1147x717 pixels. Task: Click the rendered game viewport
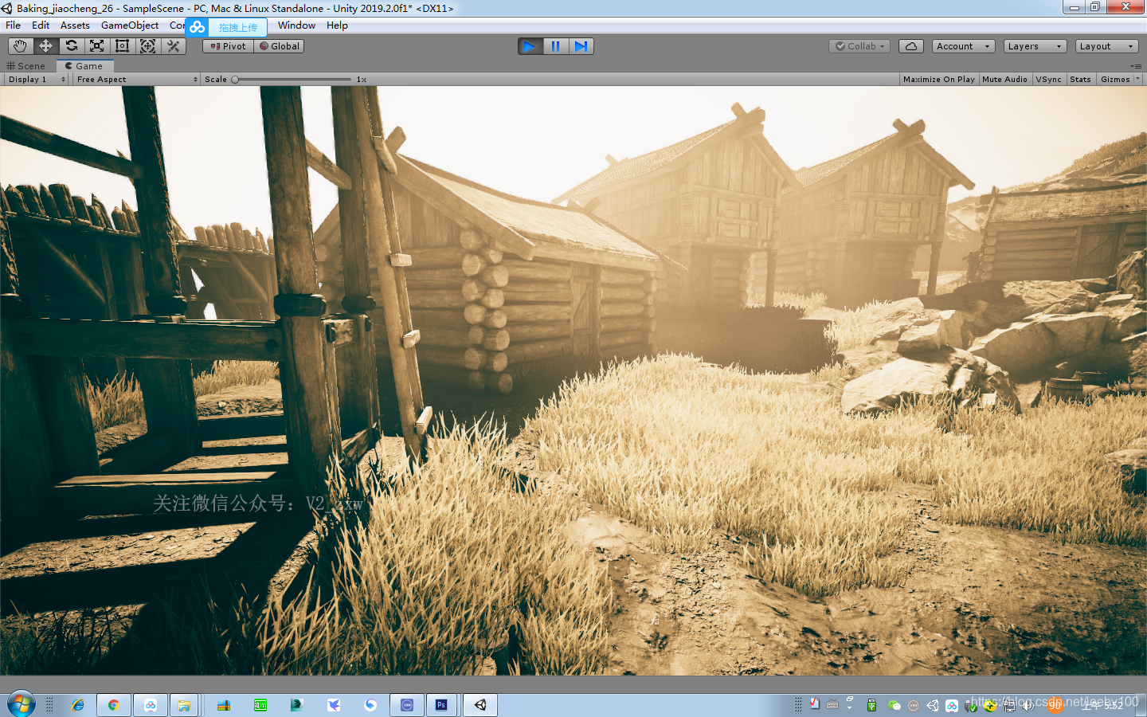pos(573,381)
